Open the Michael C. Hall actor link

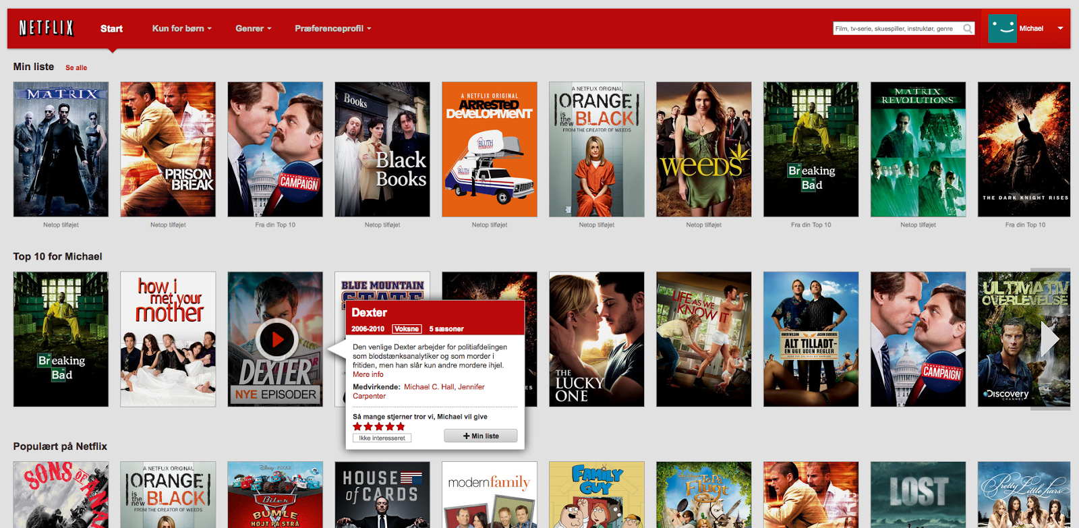click(429, 386)
